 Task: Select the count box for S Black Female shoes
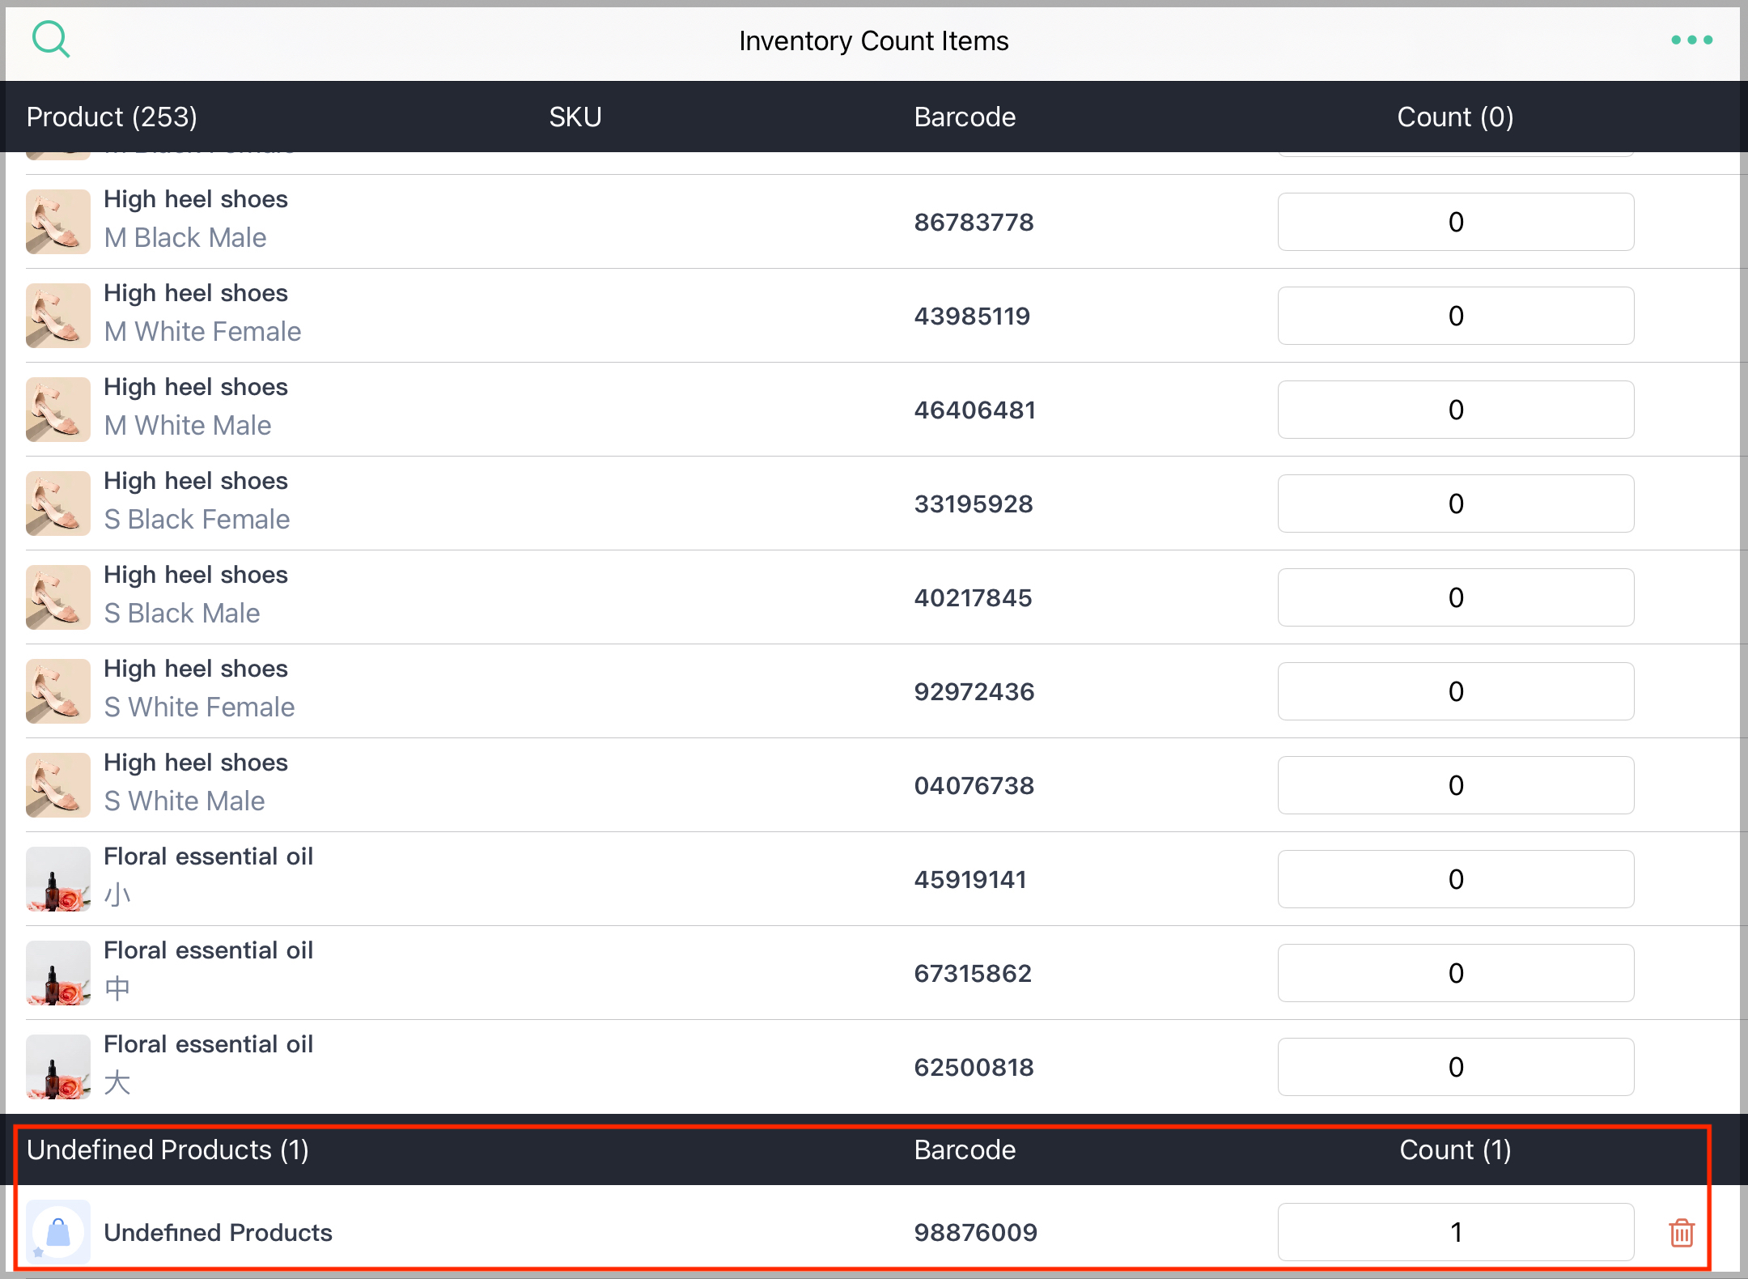(1455, 504)
